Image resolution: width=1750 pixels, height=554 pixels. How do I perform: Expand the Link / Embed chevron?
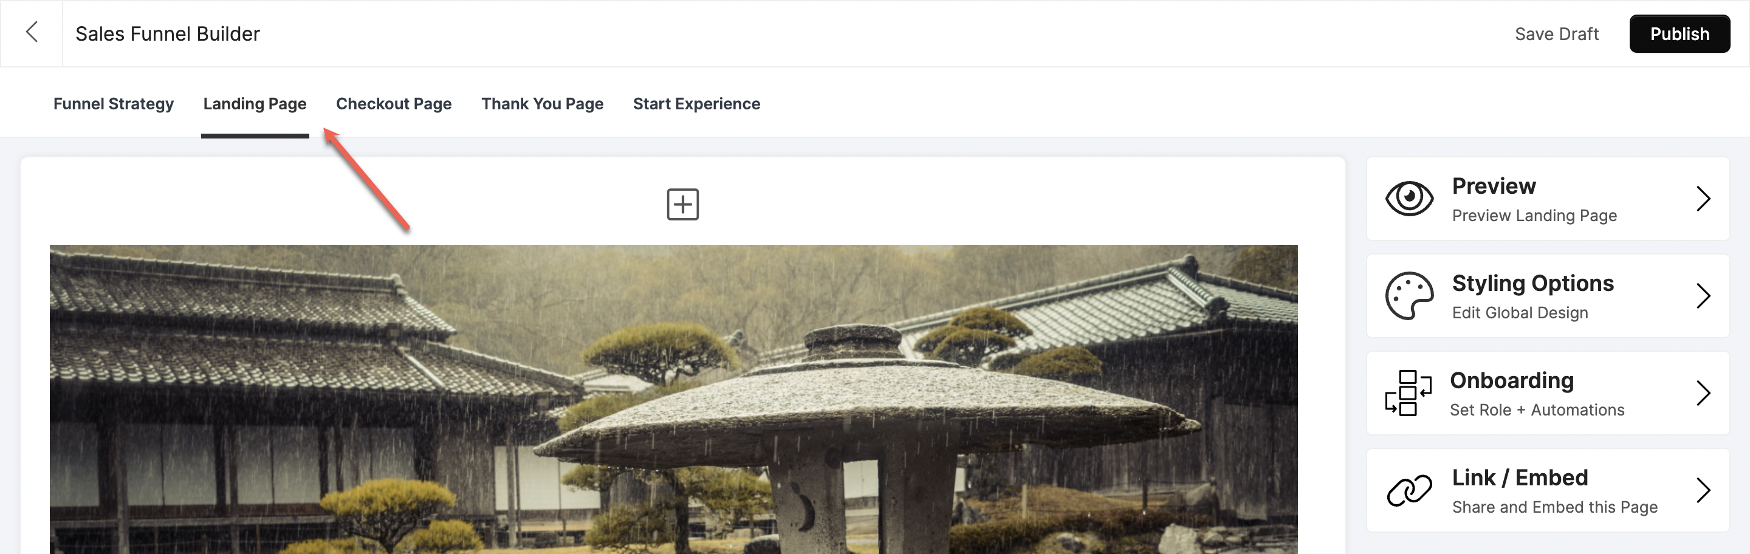click(x=1703, y=490)
